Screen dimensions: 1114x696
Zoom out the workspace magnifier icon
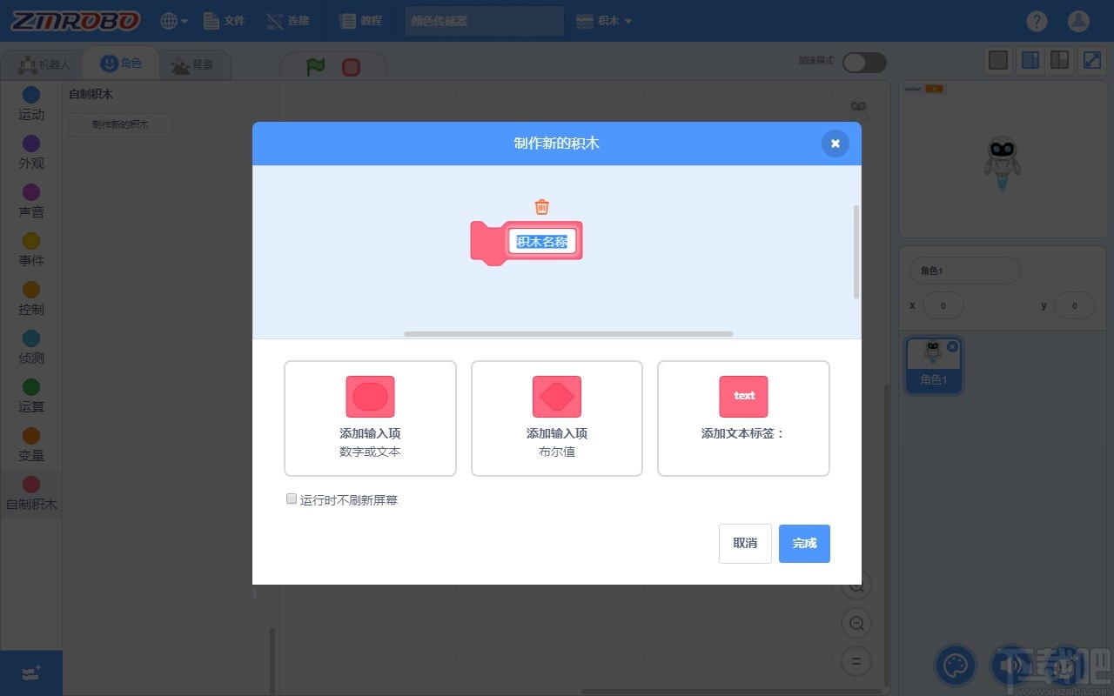[856, 624]
